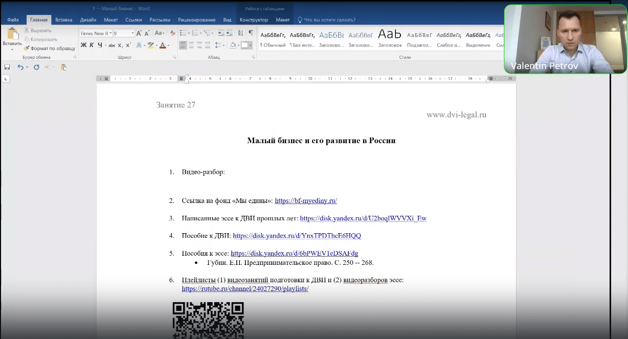628x339 pixels.
Task: Open the Буфер обмена dialog launcher
Action: tap(75, 57)
